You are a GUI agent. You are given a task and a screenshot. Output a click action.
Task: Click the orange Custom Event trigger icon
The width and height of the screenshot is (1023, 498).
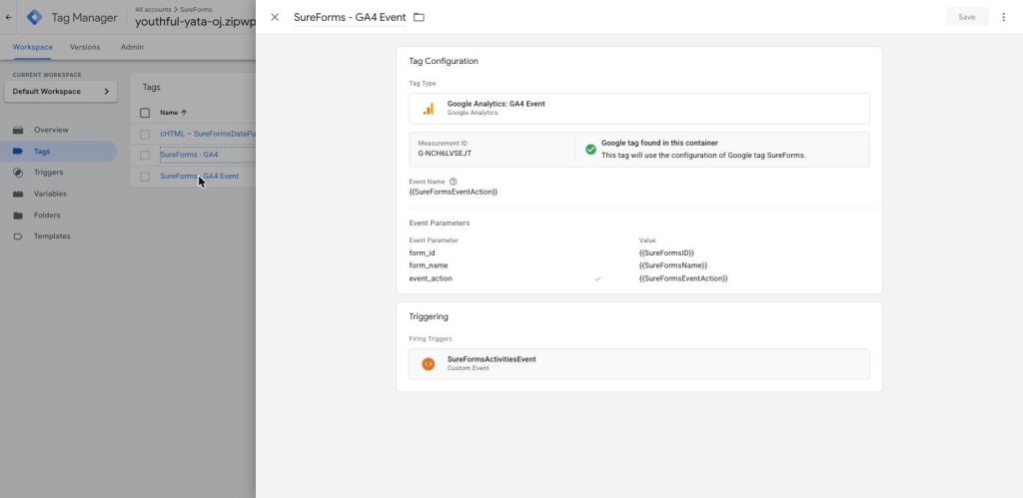click(428, 363)
